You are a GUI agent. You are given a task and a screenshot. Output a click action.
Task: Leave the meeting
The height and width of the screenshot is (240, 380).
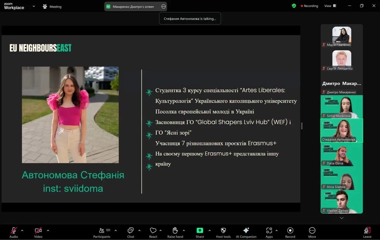point(367,232)
